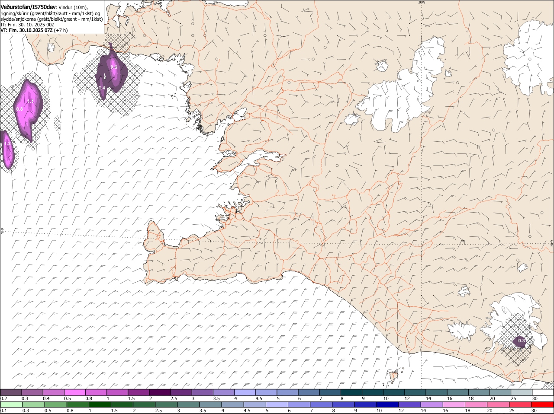Select the rain-scale swatch starting at 4.5
Screen dimensions: 554x414
coord(254,404)
